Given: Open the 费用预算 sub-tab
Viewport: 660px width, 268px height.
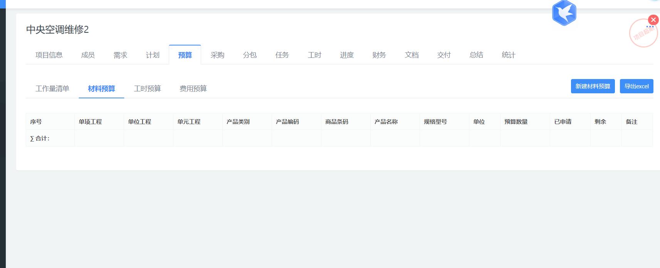Looking at the screenshot, I should pyautogui.click(x=193, y=89).
